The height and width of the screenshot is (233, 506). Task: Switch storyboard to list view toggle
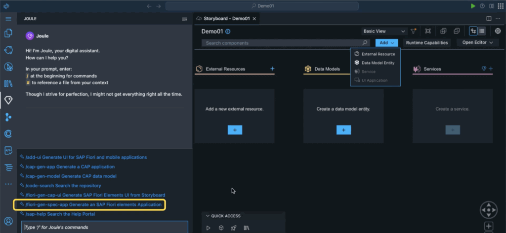pos(482,31)
